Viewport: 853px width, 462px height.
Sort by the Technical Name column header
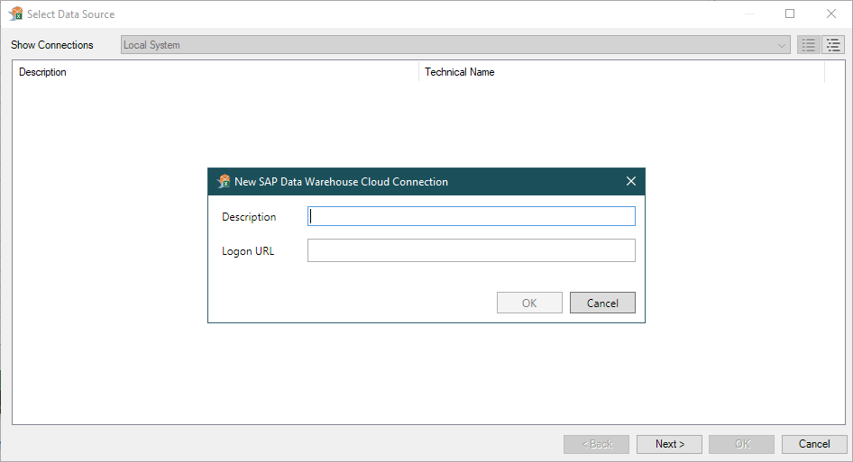pos(622,72)
